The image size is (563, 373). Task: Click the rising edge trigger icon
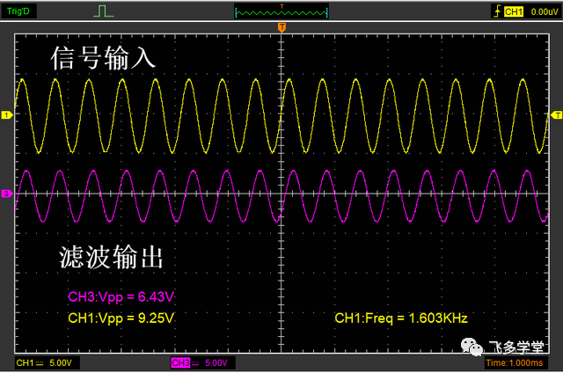tap(497, 11)
